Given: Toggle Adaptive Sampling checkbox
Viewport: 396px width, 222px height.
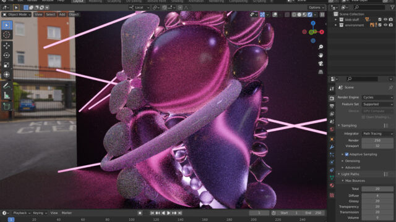Looking at the screenshot, I should pyautogui.click(x=346, y=154).
